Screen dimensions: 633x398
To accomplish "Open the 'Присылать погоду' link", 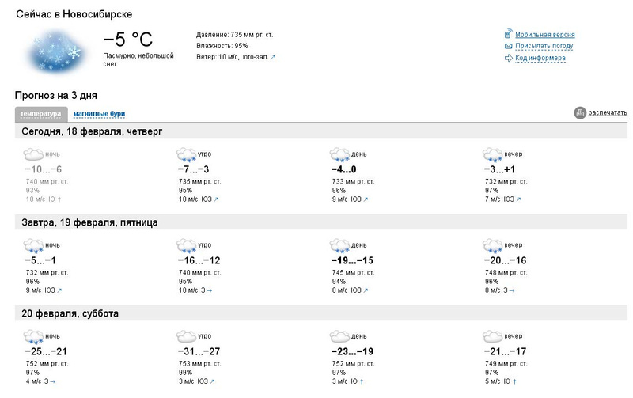I will 544,46.
